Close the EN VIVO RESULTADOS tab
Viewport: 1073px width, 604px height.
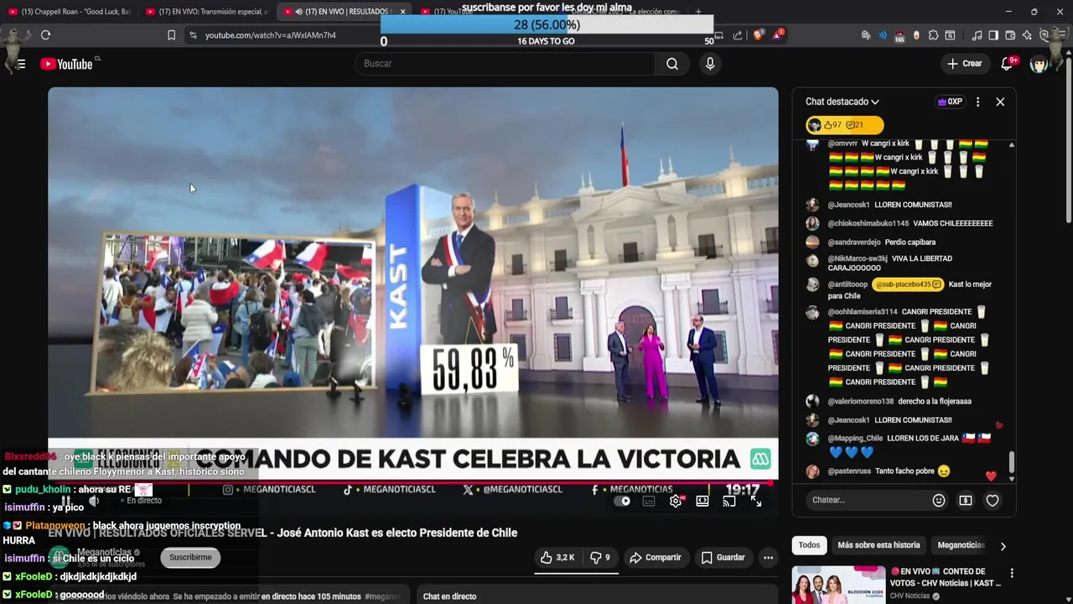tap(402, 12)
